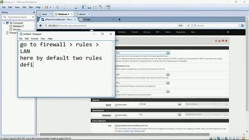Open the VMware View menu
The width and height of the screenshot is (249, 140).
(x=17, y=7)
